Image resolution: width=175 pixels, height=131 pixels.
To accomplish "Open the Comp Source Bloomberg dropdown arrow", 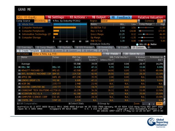I will (49, 21).
